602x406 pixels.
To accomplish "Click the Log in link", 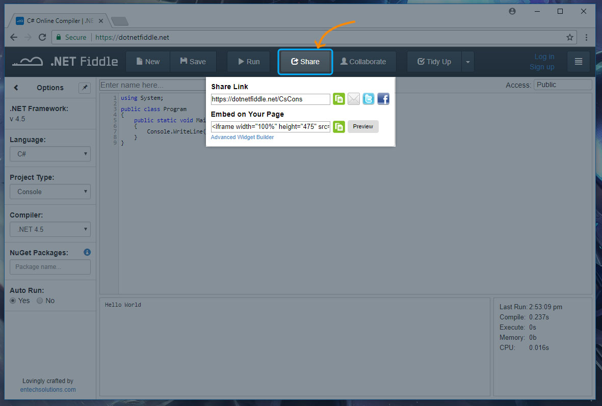I will pos(544,57).
